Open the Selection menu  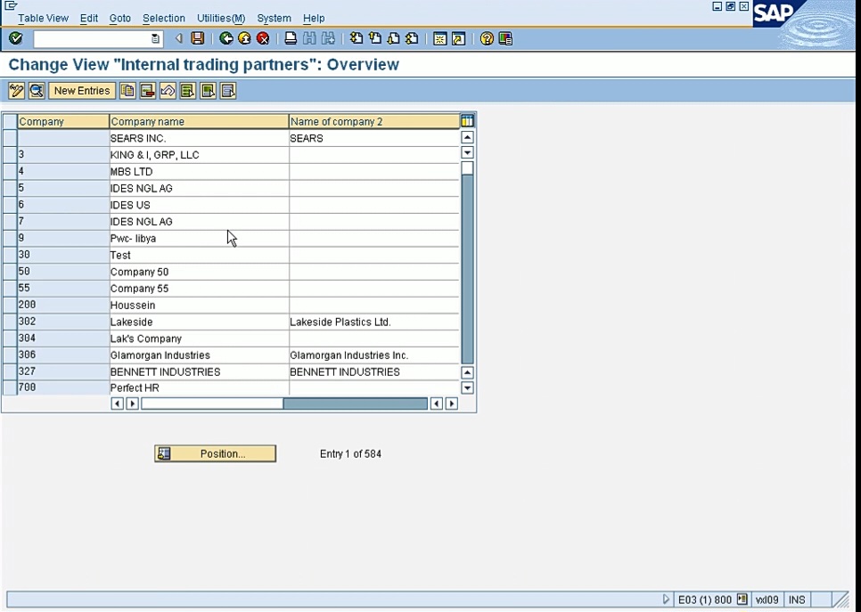tap(164, 18)
